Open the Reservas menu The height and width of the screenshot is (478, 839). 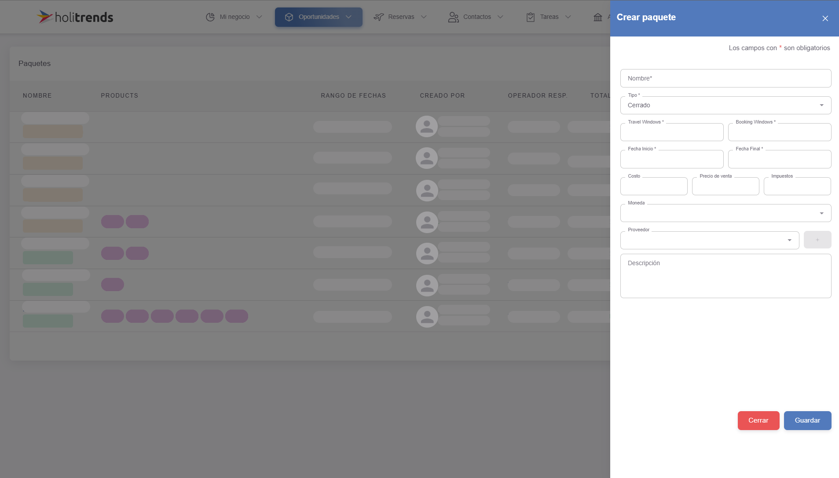pos(400,17)
